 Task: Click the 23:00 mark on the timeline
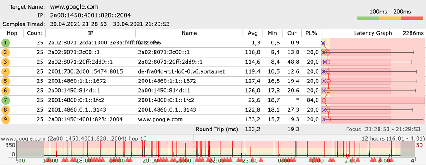(250, 161)
